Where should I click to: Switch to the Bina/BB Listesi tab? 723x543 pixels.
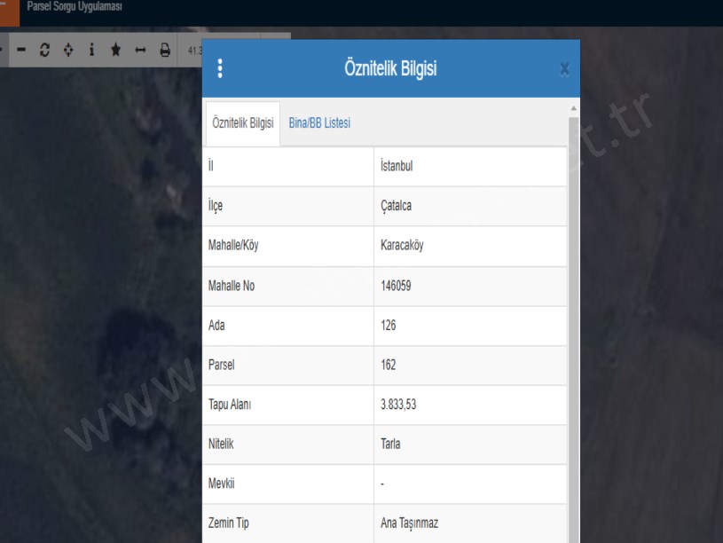pyautogui.click(x=319, y=123)
